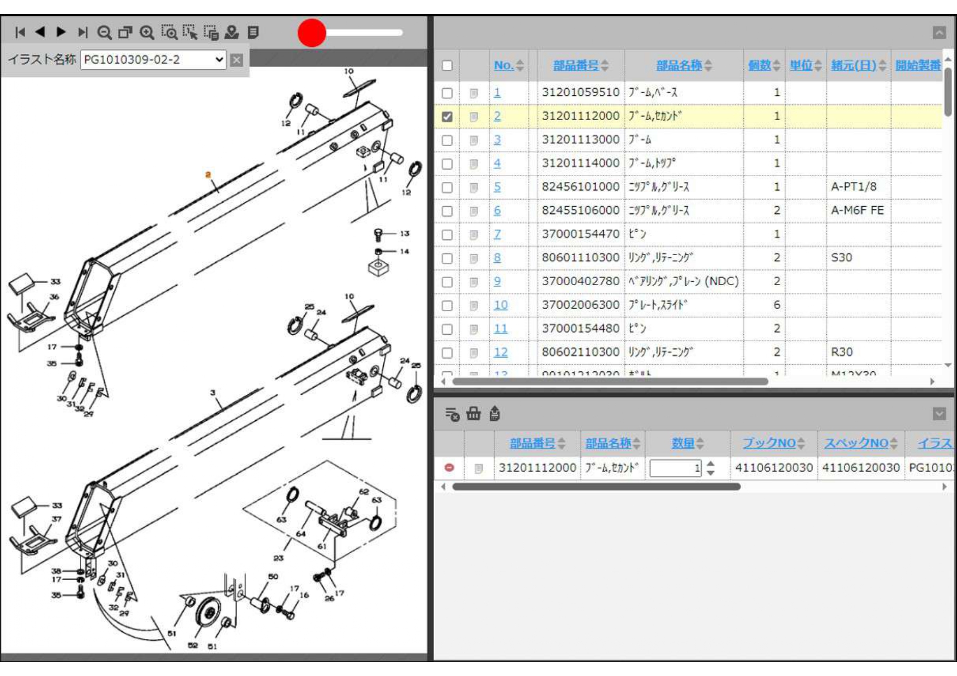Screen dimensions: 957x676
Task: Click the shopping basket icon
Action: 473,414
